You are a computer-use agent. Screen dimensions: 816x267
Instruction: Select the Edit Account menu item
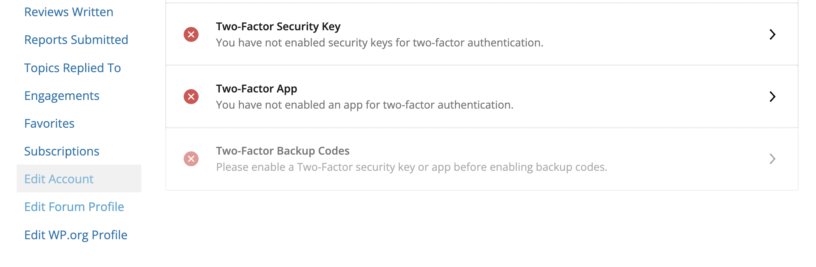tap(59, 179)
